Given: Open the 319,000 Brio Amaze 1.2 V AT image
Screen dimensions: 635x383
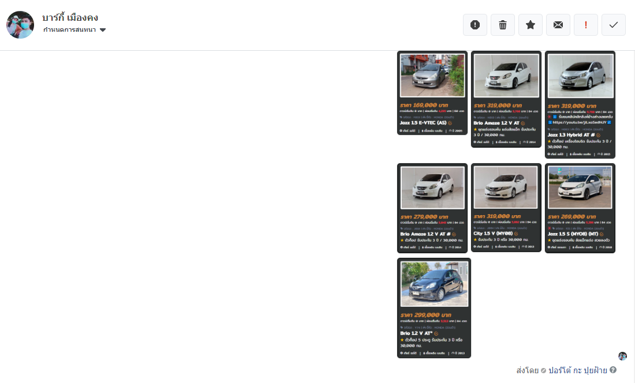Looking at the screenshot, I should pyautogui.click(x=506, y=99).
